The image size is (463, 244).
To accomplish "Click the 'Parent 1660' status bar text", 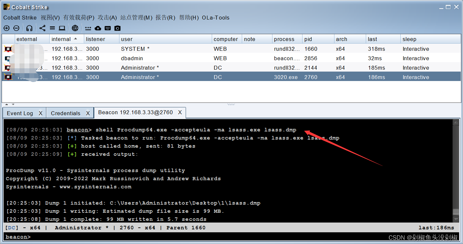I will tap(186, 228).
